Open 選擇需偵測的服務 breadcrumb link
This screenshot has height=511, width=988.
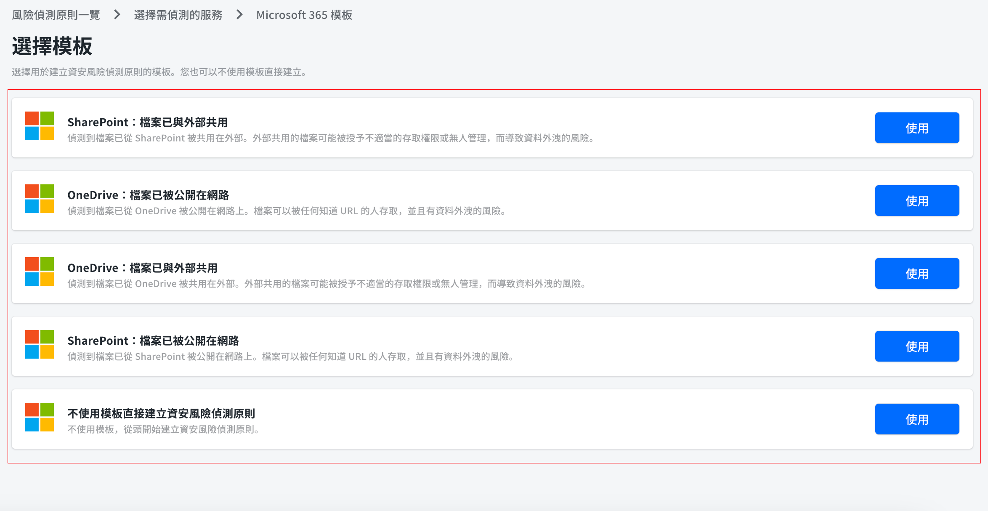(x=178, y=15)
